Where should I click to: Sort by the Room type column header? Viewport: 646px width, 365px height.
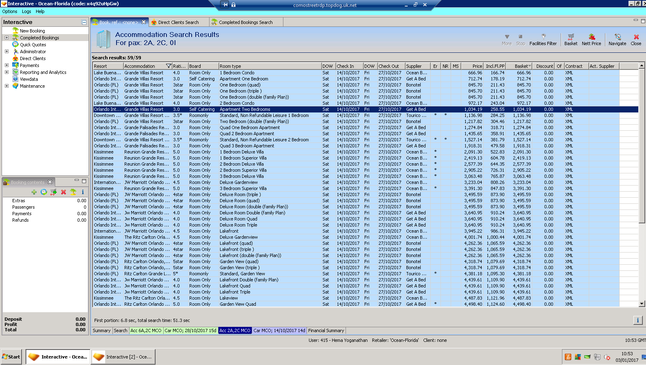[x=270, y=66]
